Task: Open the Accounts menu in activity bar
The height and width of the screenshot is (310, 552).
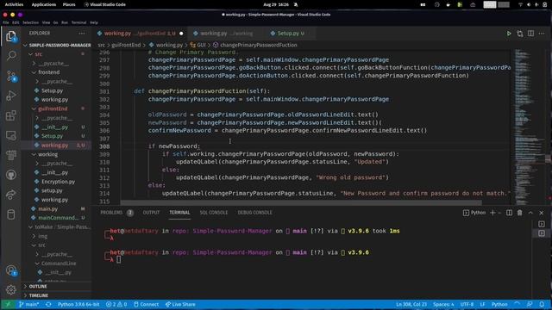Action: tap(11, 270)
